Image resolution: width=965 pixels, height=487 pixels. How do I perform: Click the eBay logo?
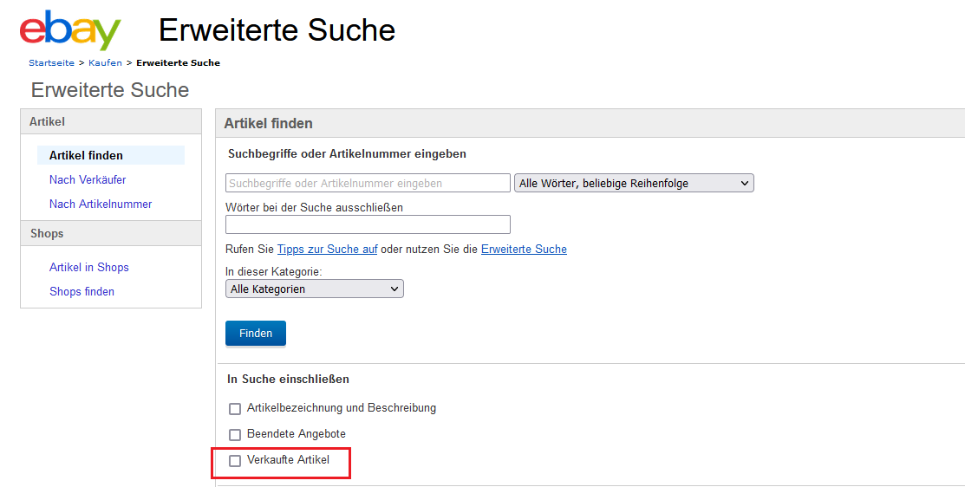click(x=70, y=31)
